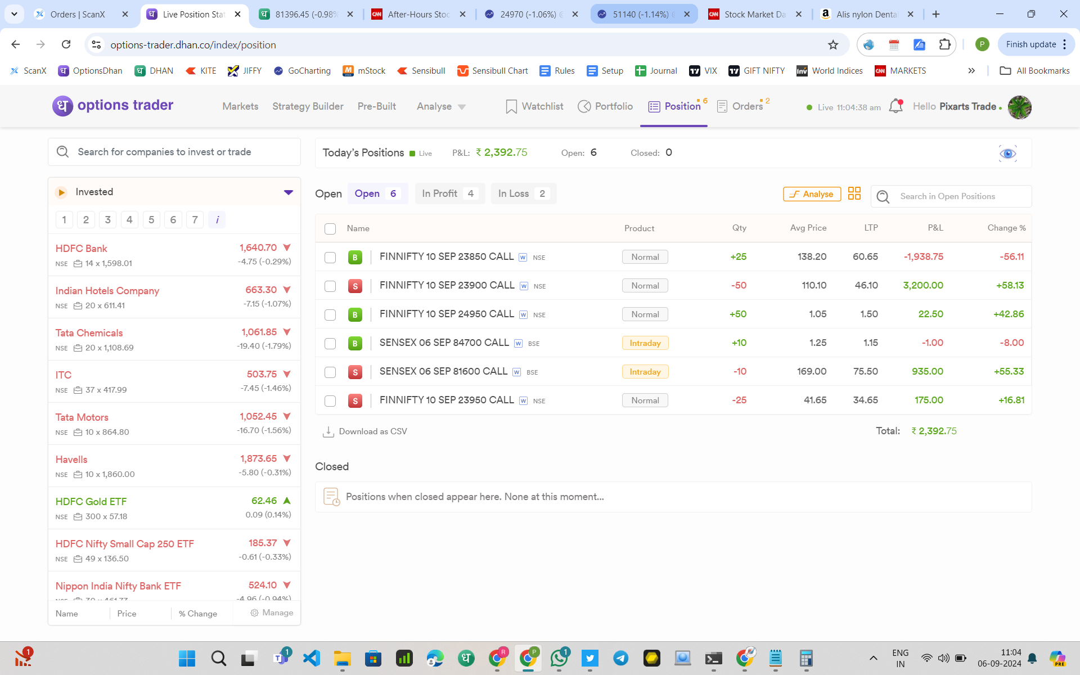This screenshot has width=1080, height=675.
Task: Toggle P&L visibility eye icon
Action: click(x=1007, y=154)
